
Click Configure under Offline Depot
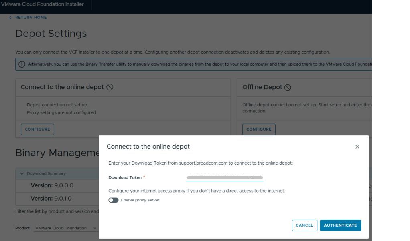click(x=259, y=129)
